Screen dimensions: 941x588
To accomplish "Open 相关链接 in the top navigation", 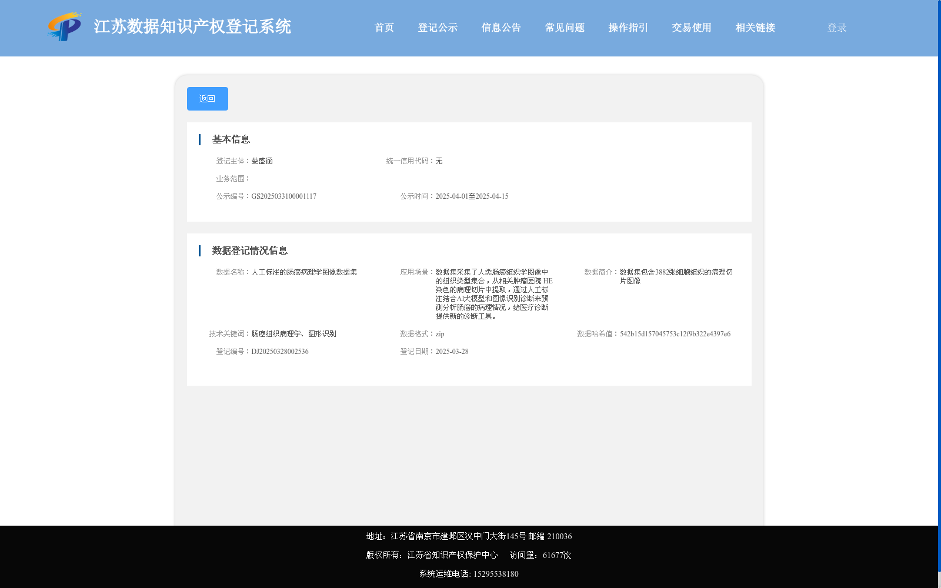I will [755, 28].
